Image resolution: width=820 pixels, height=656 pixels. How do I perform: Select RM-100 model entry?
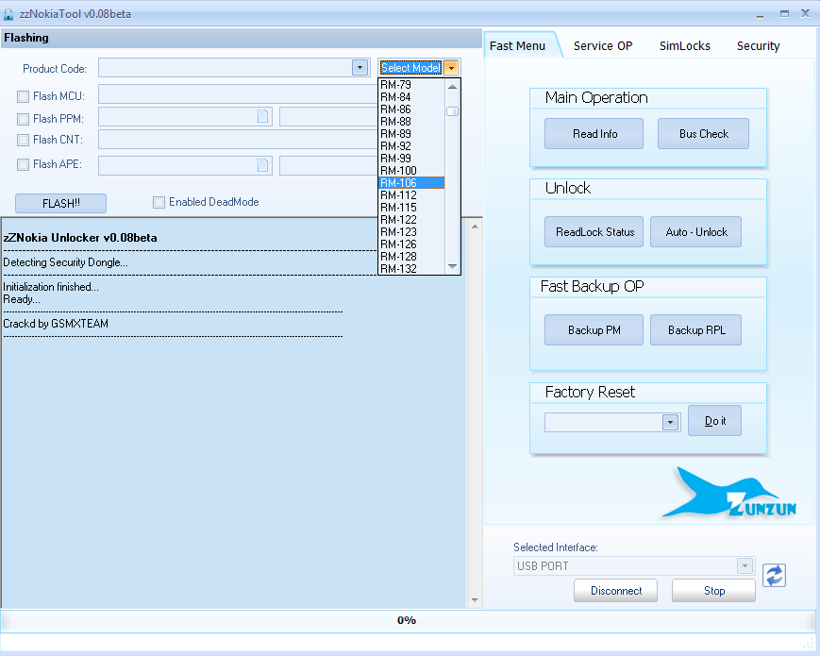pos(411,171)
